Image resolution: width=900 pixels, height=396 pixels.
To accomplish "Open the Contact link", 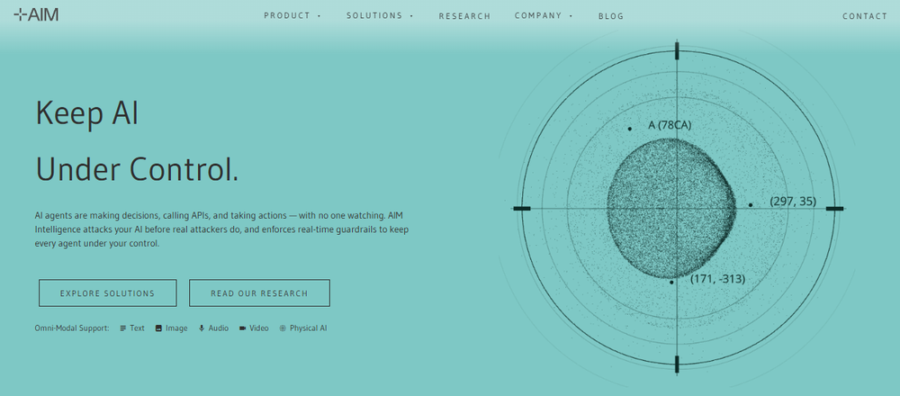I will 864,16.
